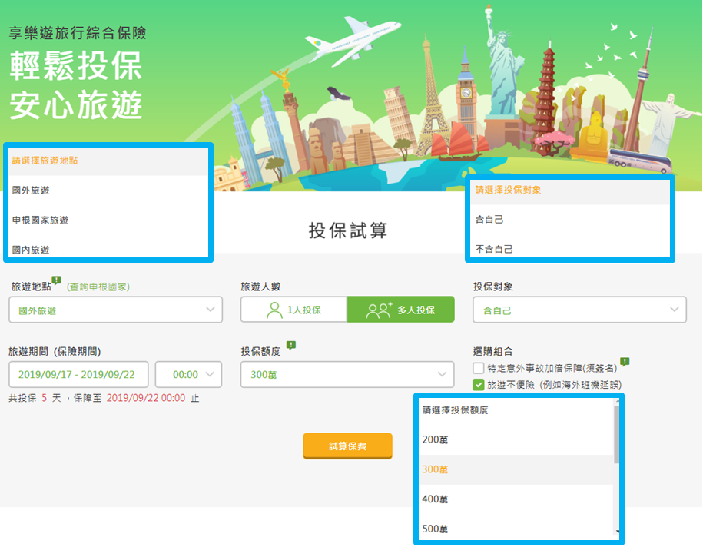Choose 請選擇投保額度 placeholder option
The image size is (703, 557).
516,410
